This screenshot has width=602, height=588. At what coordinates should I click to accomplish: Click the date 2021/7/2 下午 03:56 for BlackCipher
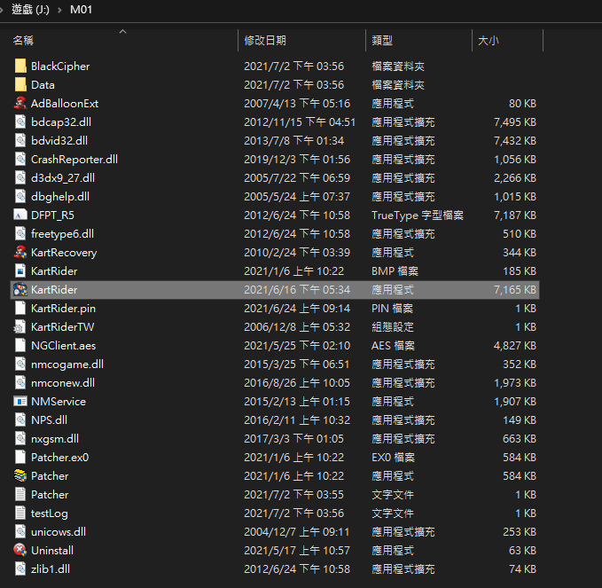click(x=294, y=66)
